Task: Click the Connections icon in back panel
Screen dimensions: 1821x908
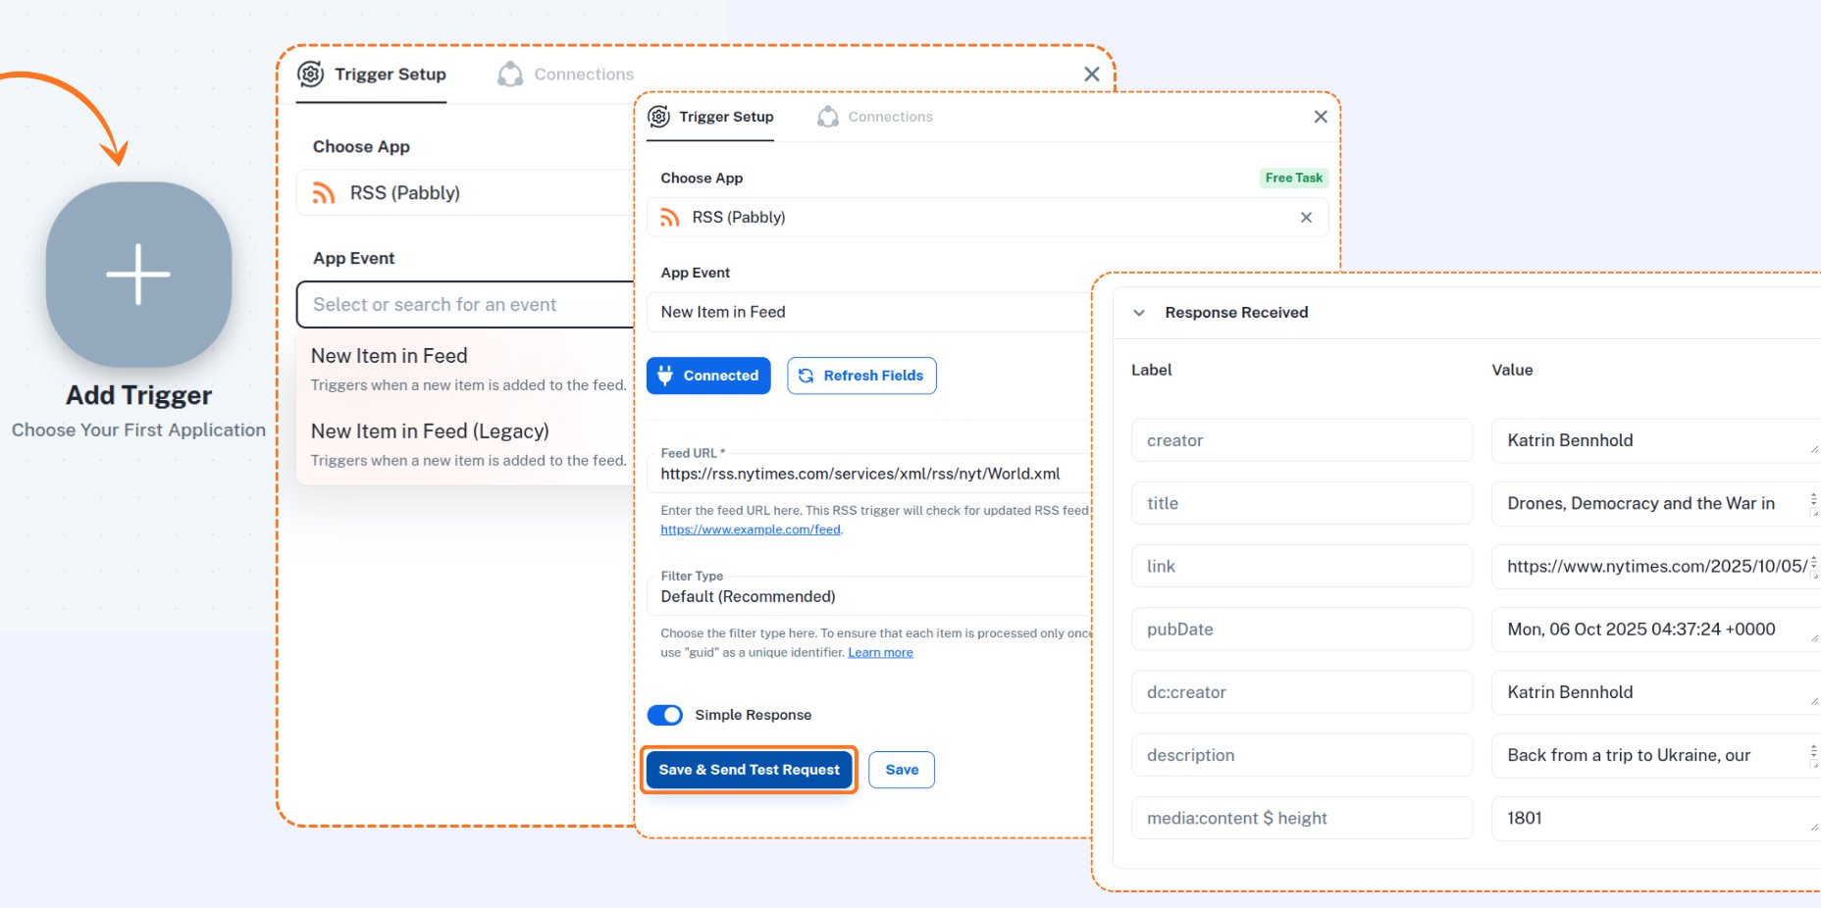Action: click(x=510, y=75)
